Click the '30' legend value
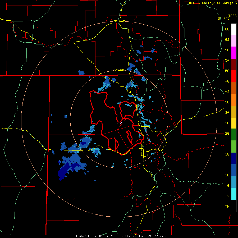The image size is (238, 238). 227,123
